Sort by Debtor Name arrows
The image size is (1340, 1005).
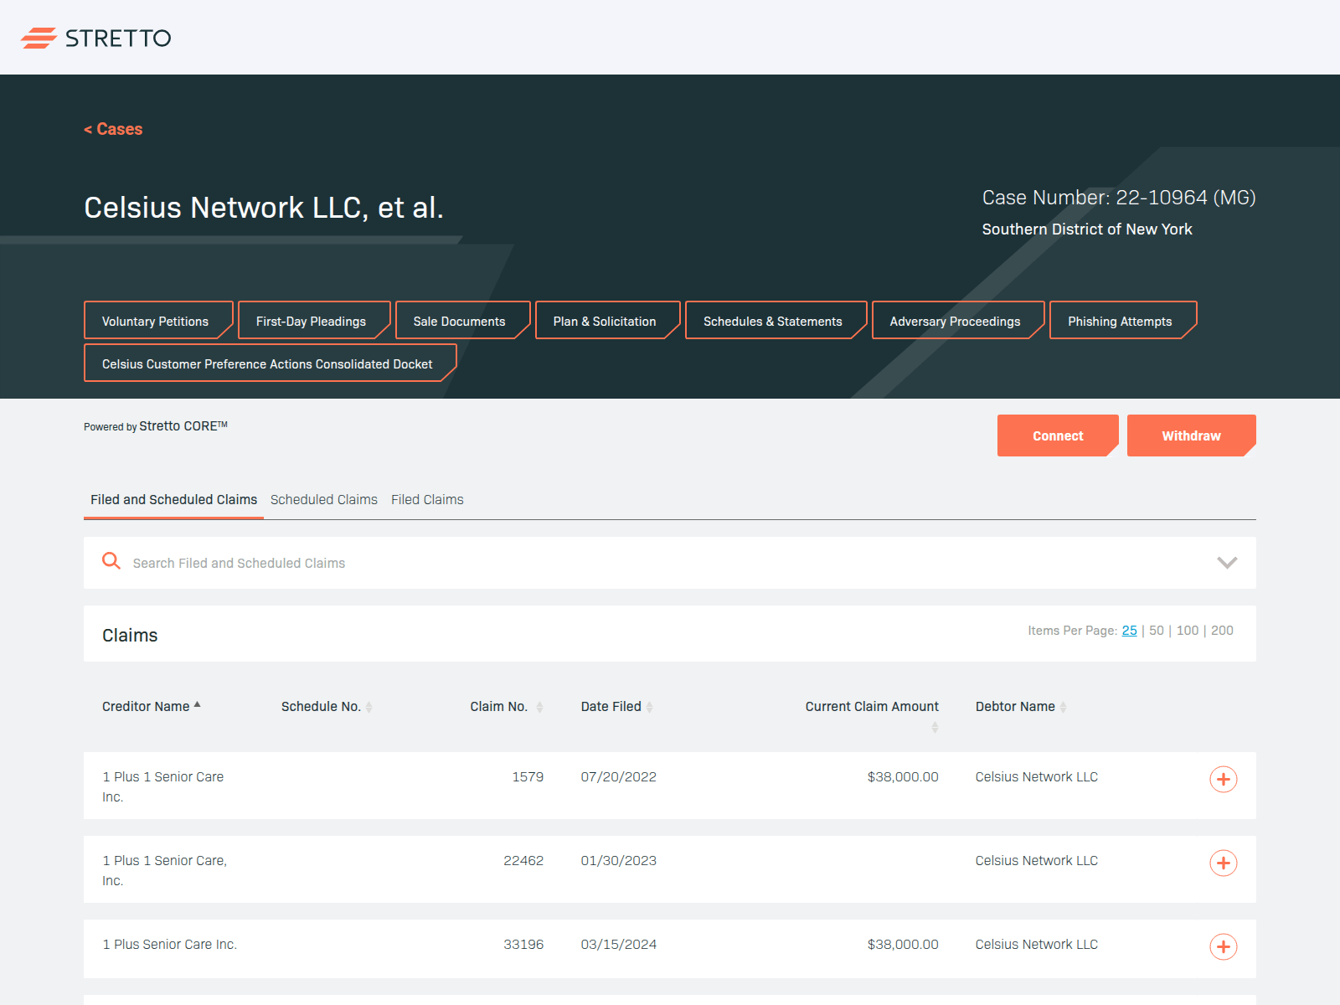point(1063,707)
